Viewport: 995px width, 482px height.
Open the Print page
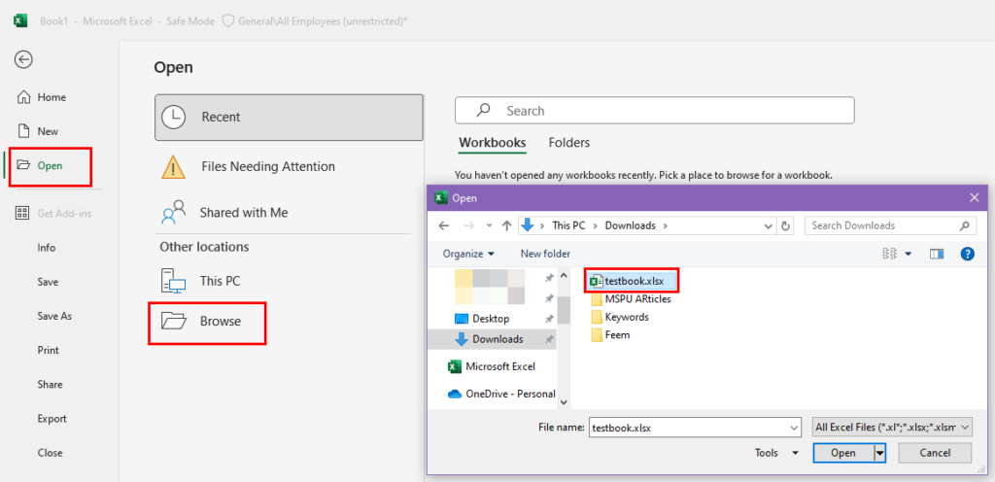49,350
